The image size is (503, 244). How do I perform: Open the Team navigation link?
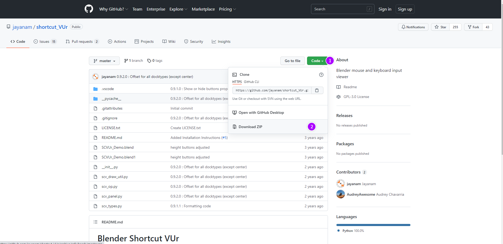click(137, 9)
